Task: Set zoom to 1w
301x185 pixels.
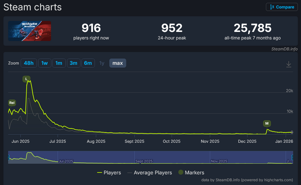Action: tap(44, 63)
